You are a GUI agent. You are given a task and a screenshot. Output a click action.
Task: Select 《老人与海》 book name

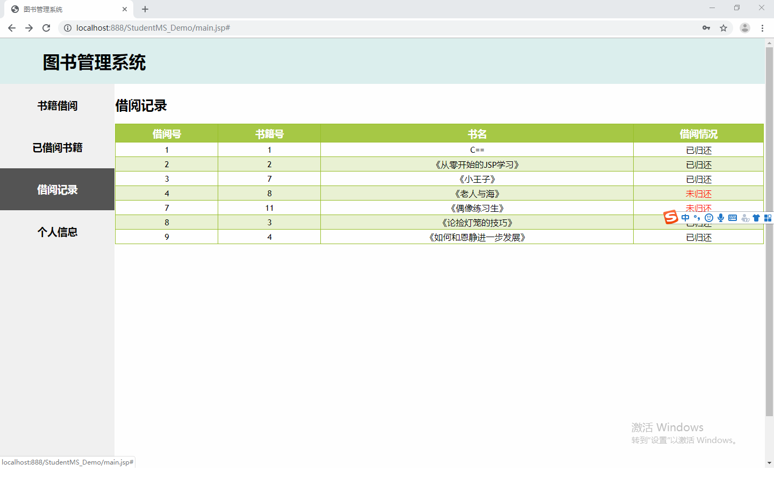click(477, 194)
